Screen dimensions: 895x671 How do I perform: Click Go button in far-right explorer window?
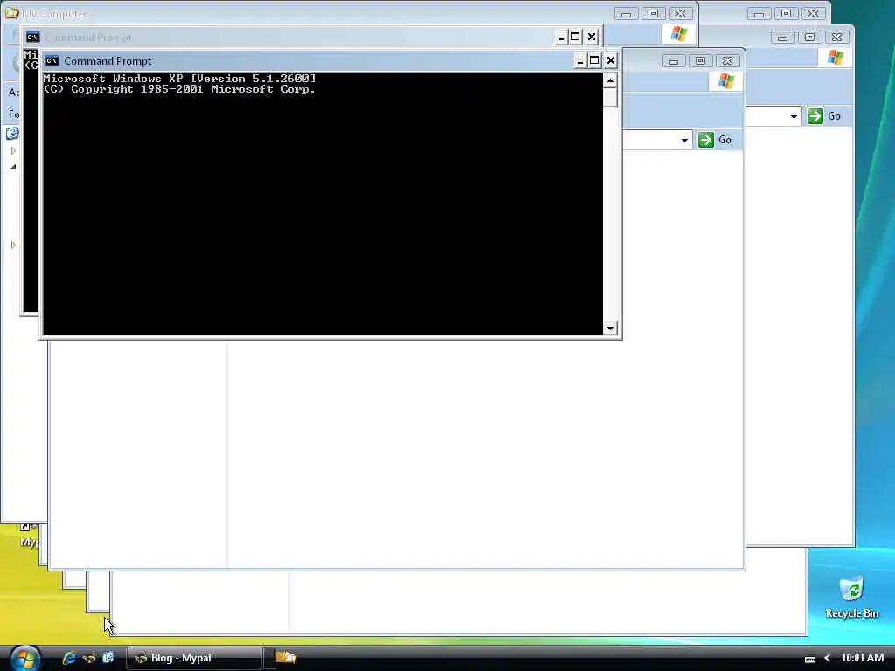click(825, 116)
